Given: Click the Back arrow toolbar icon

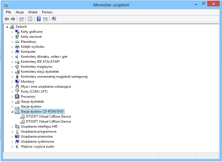Looking at the screenshot, I should click(x=7, y=19).
